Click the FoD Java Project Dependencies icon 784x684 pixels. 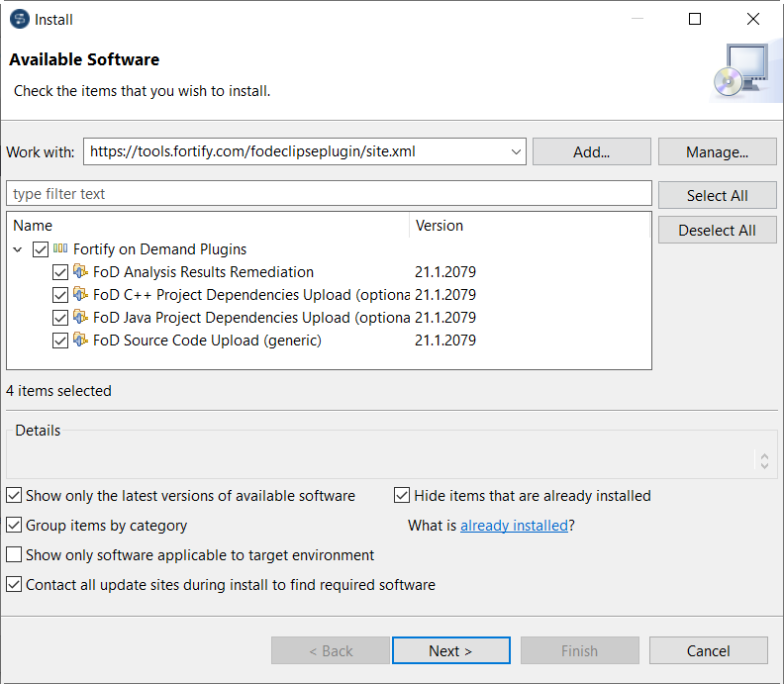coord(80,318)
